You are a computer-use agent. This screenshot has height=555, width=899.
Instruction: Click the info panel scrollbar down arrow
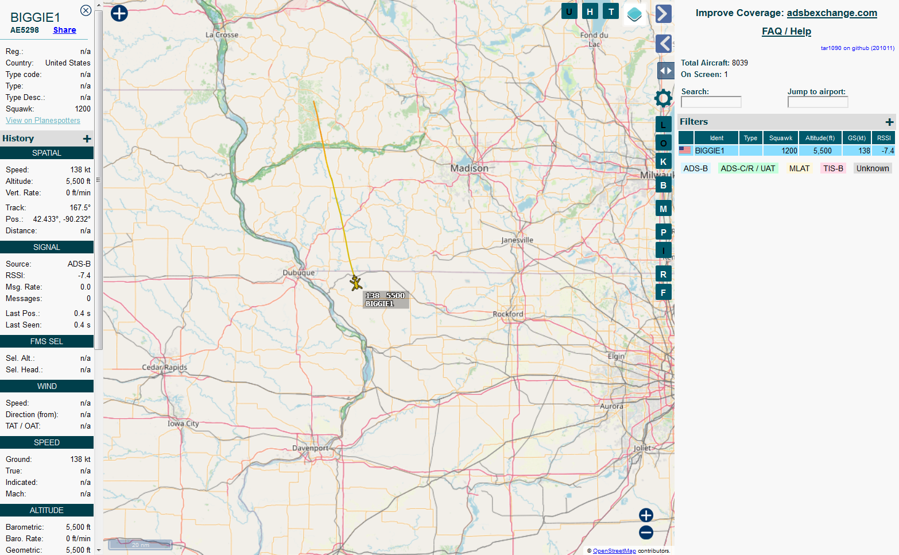(98, 550)
